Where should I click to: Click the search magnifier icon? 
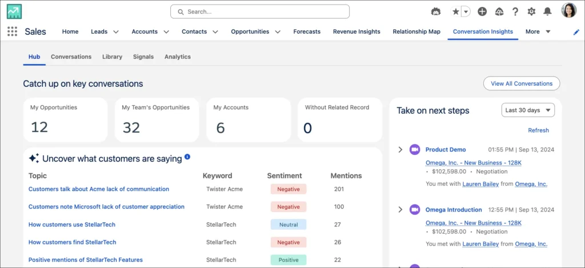[181, 12]
